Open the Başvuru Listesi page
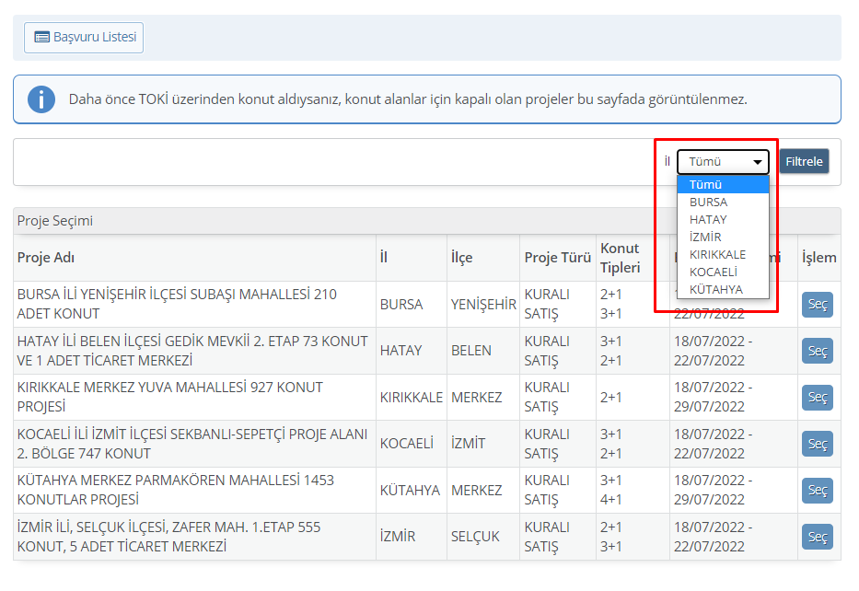The width and height of the screenshot is (859, 591). [84, 38]
